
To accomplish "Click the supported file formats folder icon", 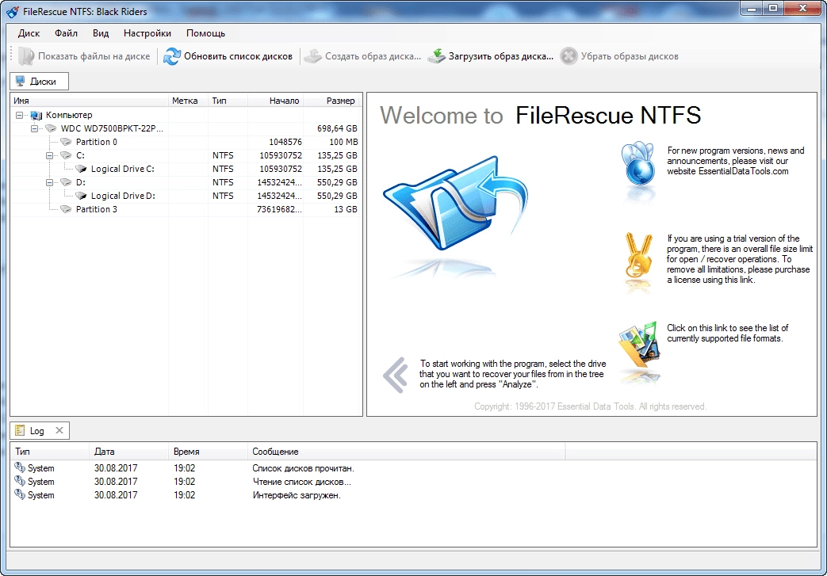I will pos(639,345).
